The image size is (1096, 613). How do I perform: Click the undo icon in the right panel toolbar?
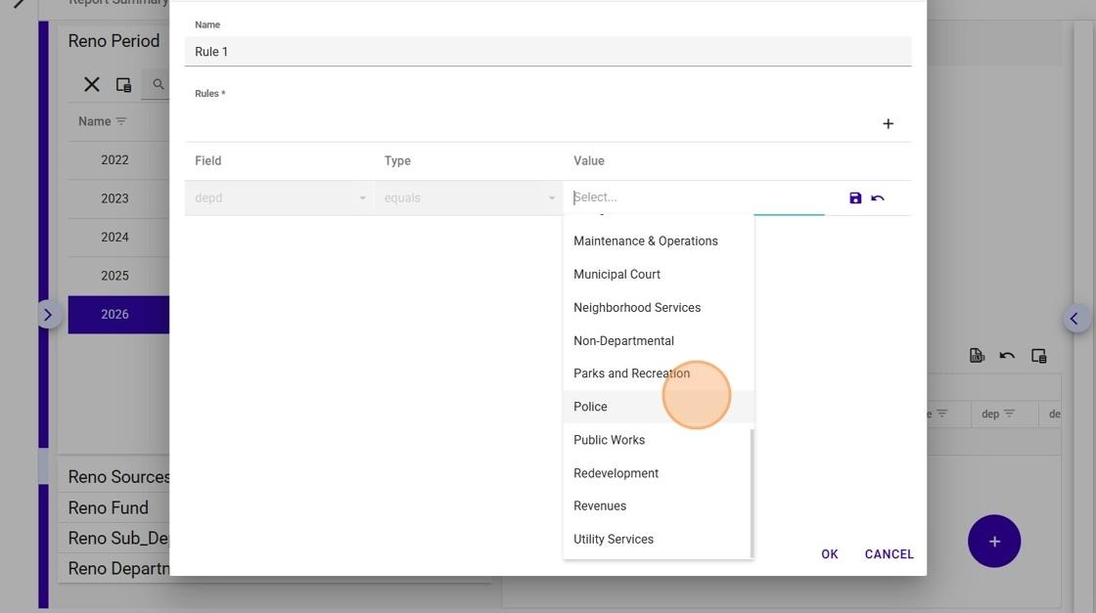click(x=1007, y=355)
